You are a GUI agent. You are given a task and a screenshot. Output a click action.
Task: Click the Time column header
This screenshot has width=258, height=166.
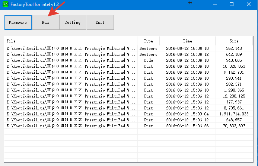pos(187,41)
